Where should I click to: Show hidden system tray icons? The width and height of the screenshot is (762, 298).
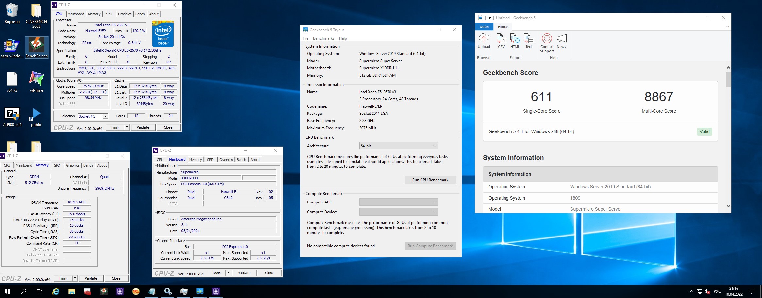coord(691,291)
